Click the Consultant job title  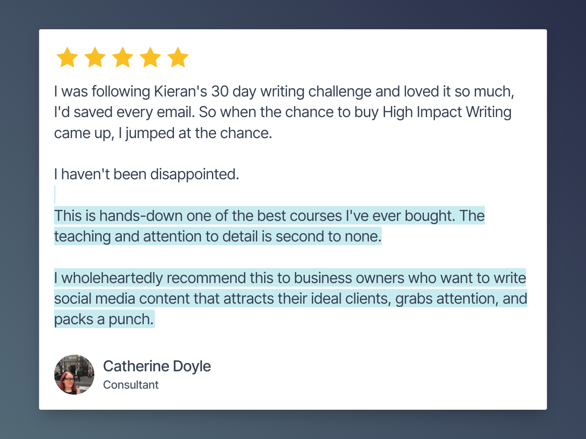coord(130,385)
